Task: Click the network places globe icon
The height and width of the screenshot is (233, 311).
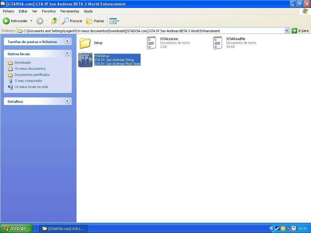Action: coord(10,87)
